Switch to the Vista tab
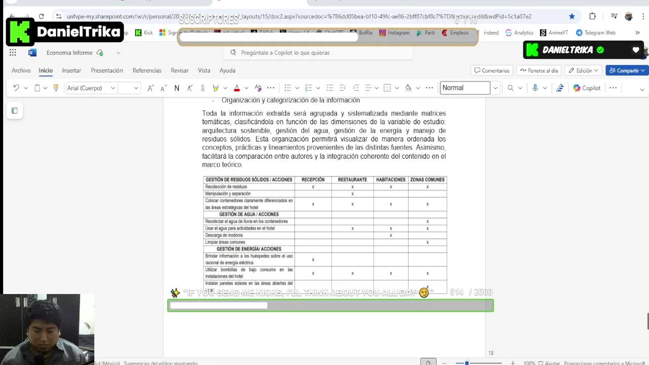 [204, 70]
